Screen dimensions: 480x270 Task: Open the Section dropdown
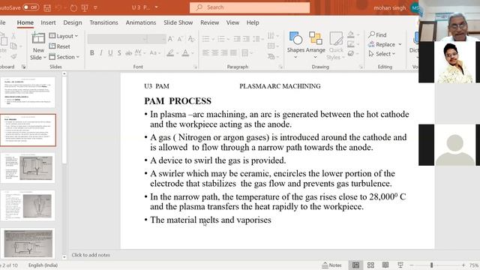(x=64, y=57)
